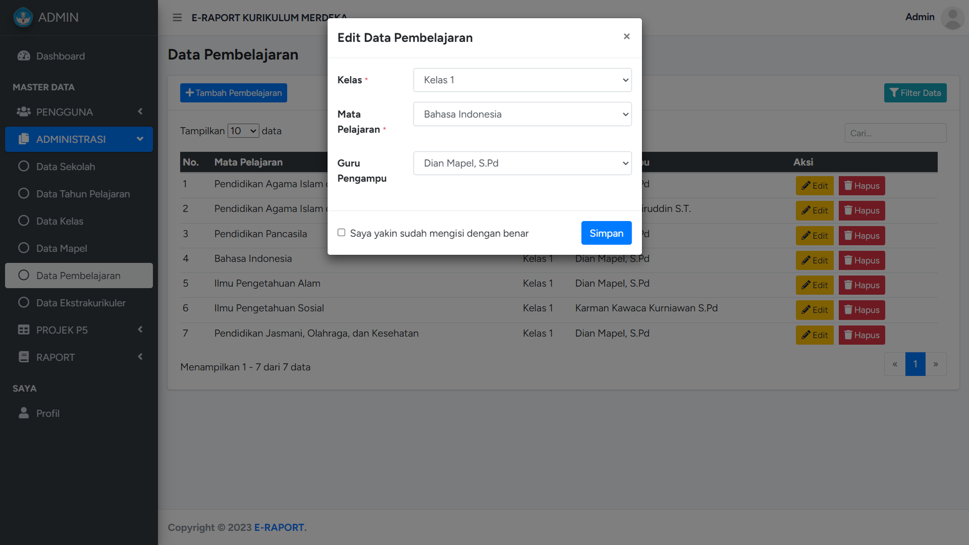Open the Guru Pengampu dropdown
Image resolution: width=969 pixels, height=545 pixels.
[x=522, y=163]
